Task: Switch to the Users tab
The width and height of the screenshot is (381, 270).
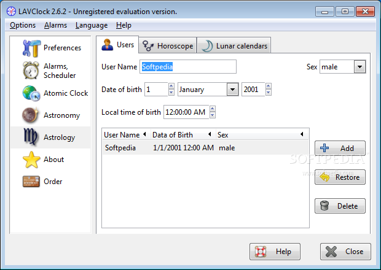Action: click(x=117, y=45)
